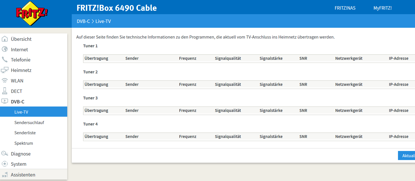Open the Spektrum submenu page

(x=24, y=143)
